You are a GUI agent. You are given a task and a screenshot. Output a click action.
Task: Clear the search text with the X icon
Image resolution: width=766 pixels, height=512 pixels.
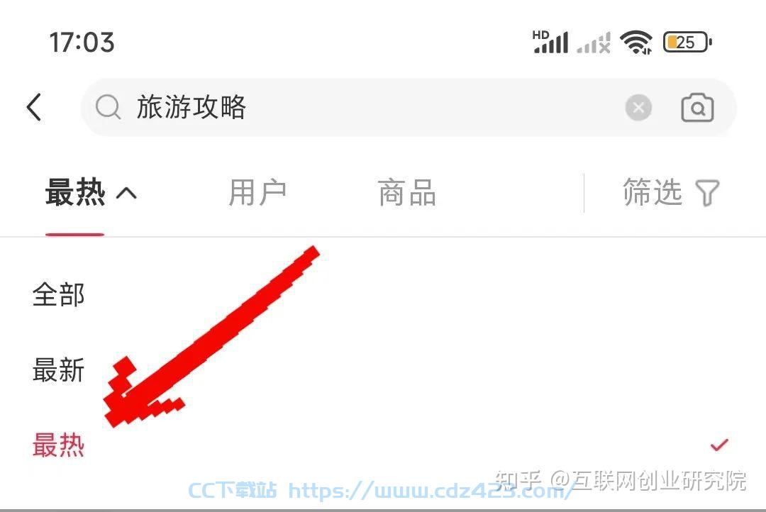click(x=638, y=108)
